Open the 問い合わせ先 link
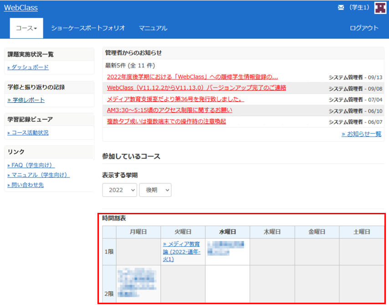 pyautogui.click(x=26, y=185)
